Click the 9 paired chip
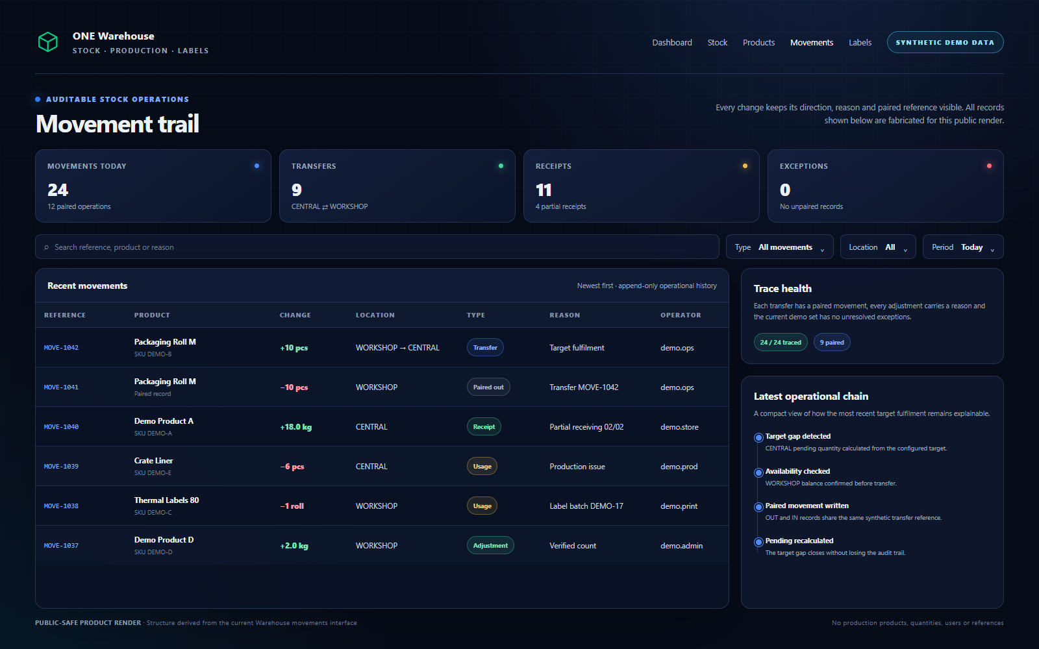Image resolution: width=1039 pixels, height=649 pixels. (x=832, y=343)
